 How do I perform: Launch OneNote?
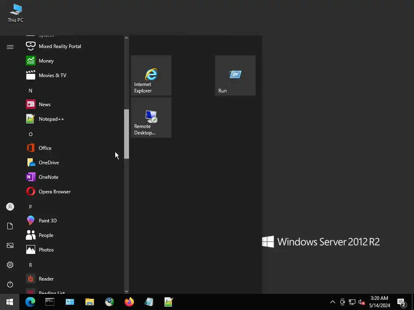(x=74, y=177)
